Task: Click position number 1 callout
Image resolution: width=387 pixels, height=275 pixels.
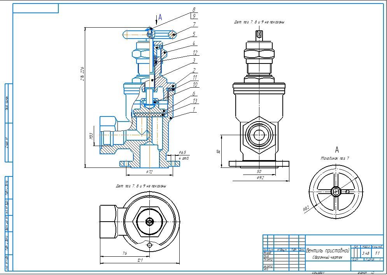Action: click(194, 109)
